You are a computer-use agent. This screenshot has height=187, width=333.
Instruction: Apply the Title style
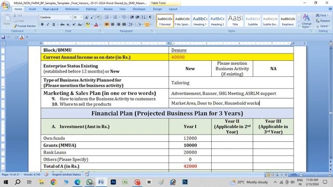click(x=235, y=21)
